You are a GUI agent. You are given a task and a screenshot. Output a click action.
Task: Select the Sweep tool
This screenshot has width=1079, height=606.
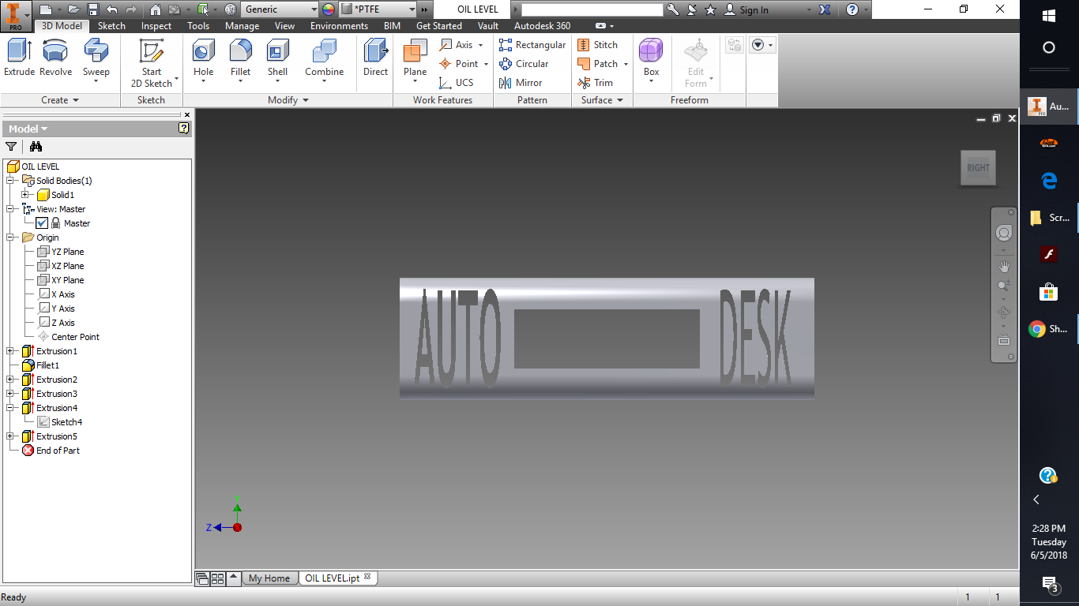tap(96, 58)
